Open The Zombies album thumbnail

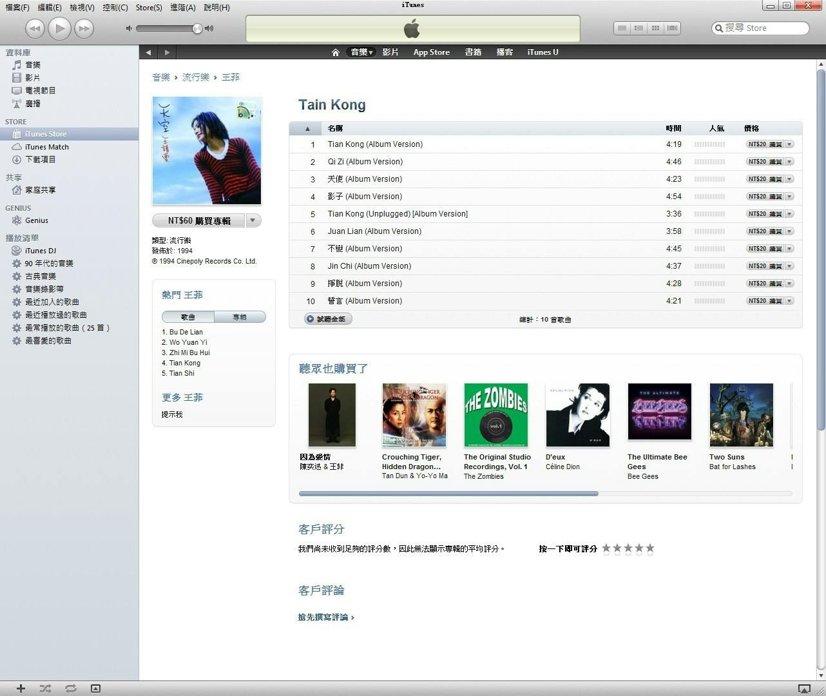495,415
